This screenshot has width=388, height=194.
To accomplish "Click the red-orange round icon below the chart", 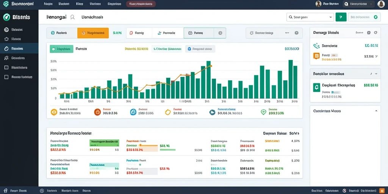I will click(x=97, y=112).
